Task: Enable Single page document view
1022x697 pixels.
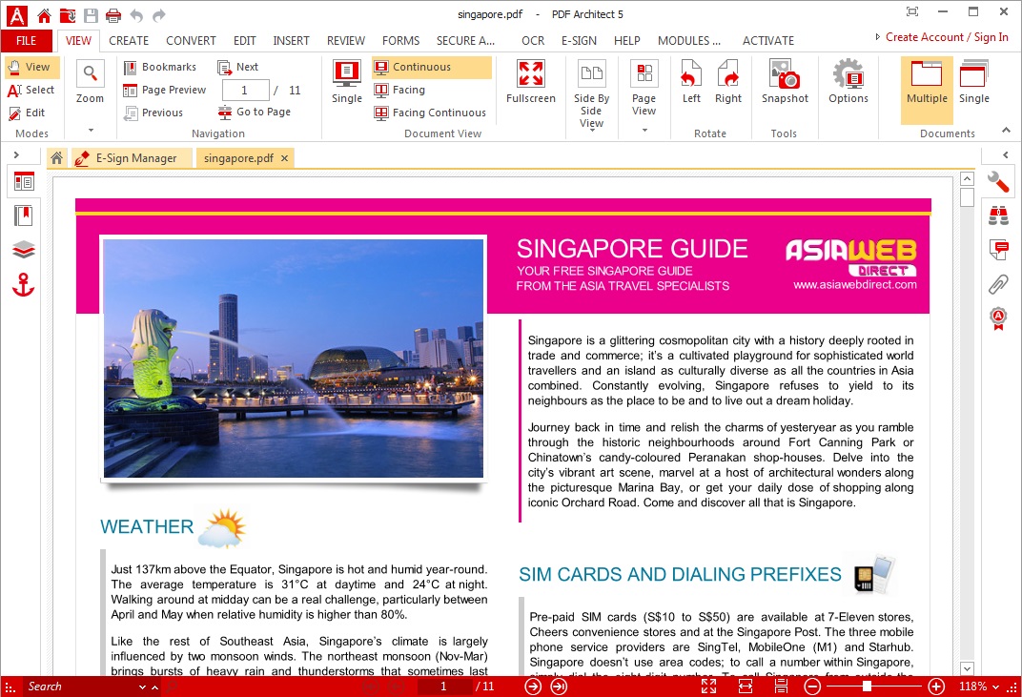Action: pos(347,81)
